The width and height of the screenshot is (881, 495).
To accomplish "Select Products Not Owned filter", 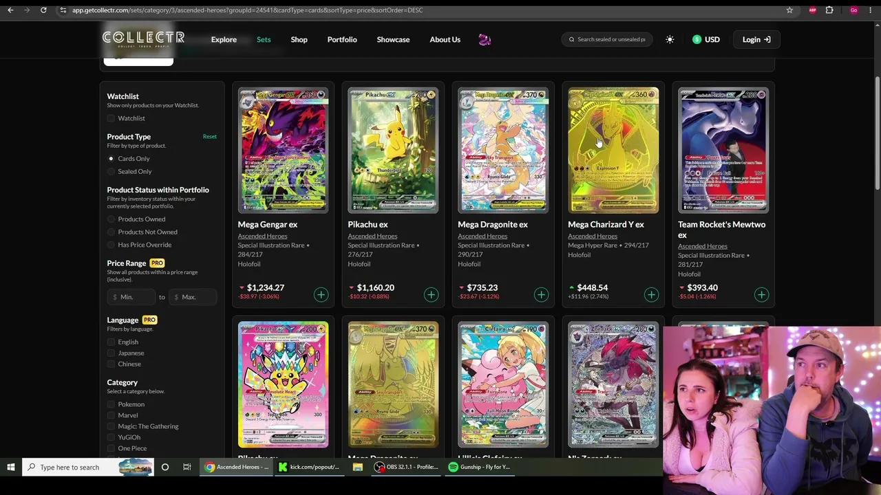I will tap(111, 232).
